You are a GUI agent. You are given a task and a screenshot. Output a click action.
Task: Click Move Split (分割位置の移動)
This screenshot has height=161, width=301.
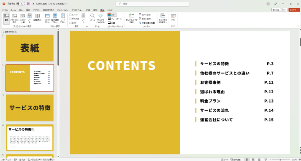point(147,23)
